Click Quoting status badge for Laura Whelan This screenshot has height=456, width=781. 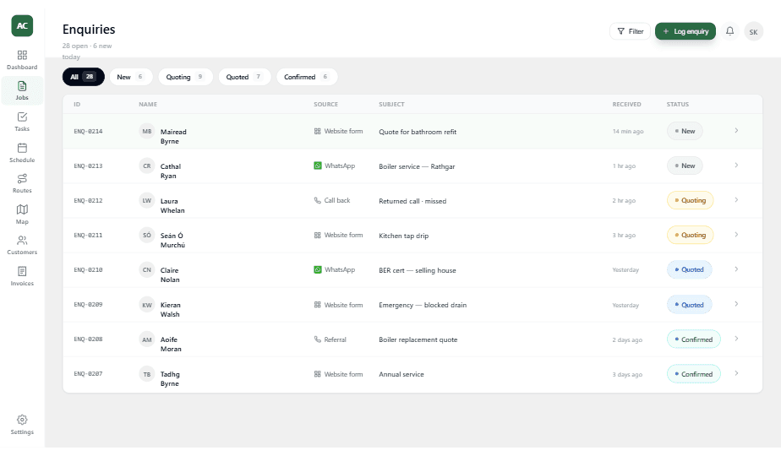691,201
